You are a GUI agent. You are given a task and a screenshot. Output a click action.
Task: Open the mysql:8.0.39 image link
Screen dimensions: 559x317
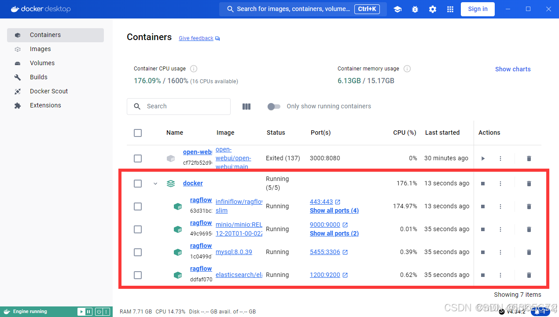pyautogui.click(x=234, y=252)
